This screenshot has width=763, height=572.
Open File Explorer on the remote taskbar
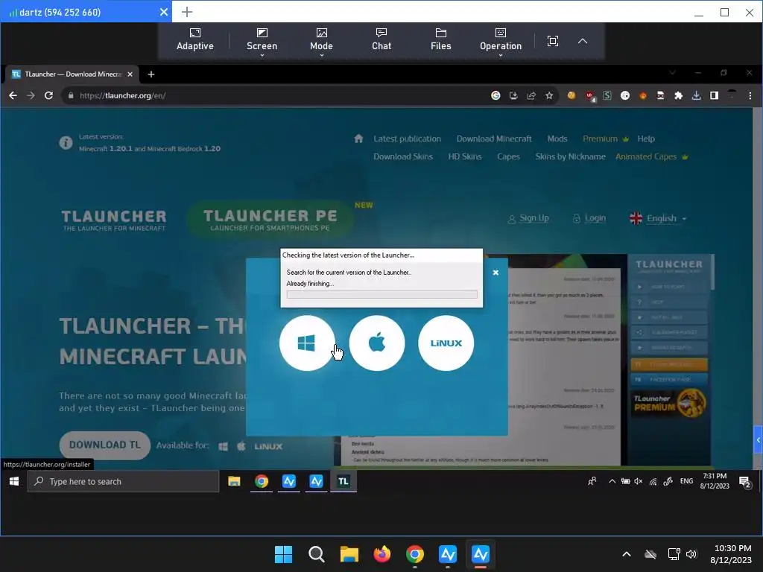[234, 481]
